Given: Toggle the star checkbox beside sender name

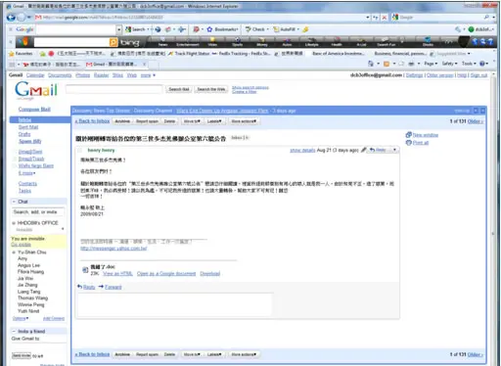Looking at the screenshot, I should pos(79,150).
